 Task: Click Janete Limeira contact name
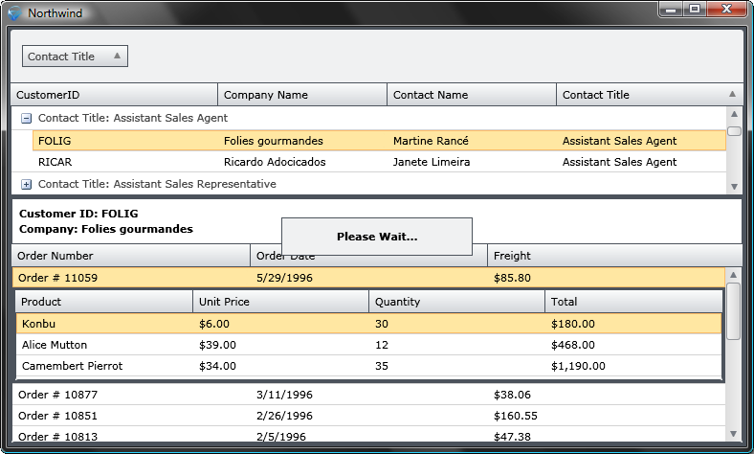tap(432, 162)
